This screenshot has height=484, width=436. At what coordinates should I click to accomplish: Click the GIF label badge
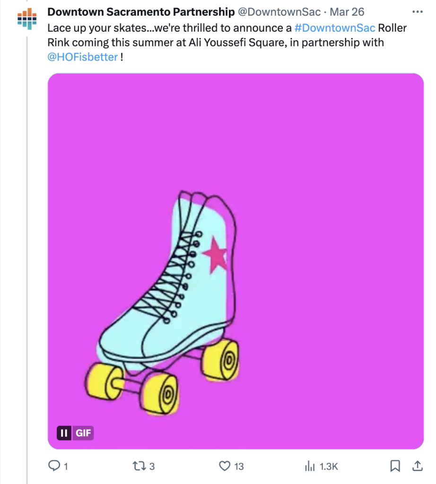pos(83,433)
